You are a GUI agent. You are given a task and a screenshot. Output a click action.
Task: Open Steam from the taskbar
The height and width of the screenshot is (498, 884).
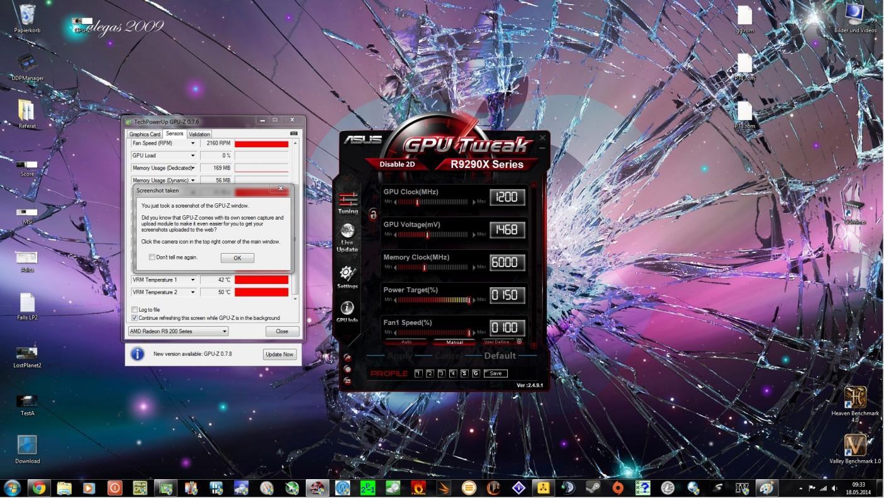[592, 487]
